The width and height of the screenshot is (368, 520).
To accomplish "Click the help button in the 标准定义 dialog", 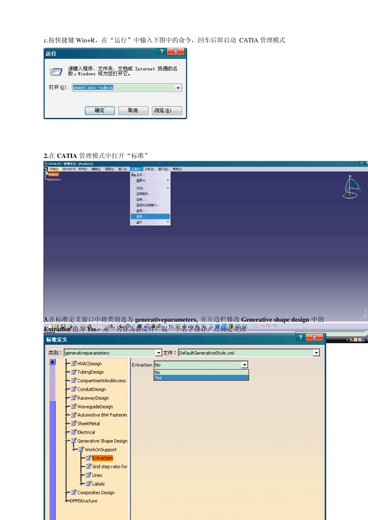I will point(301,337).
